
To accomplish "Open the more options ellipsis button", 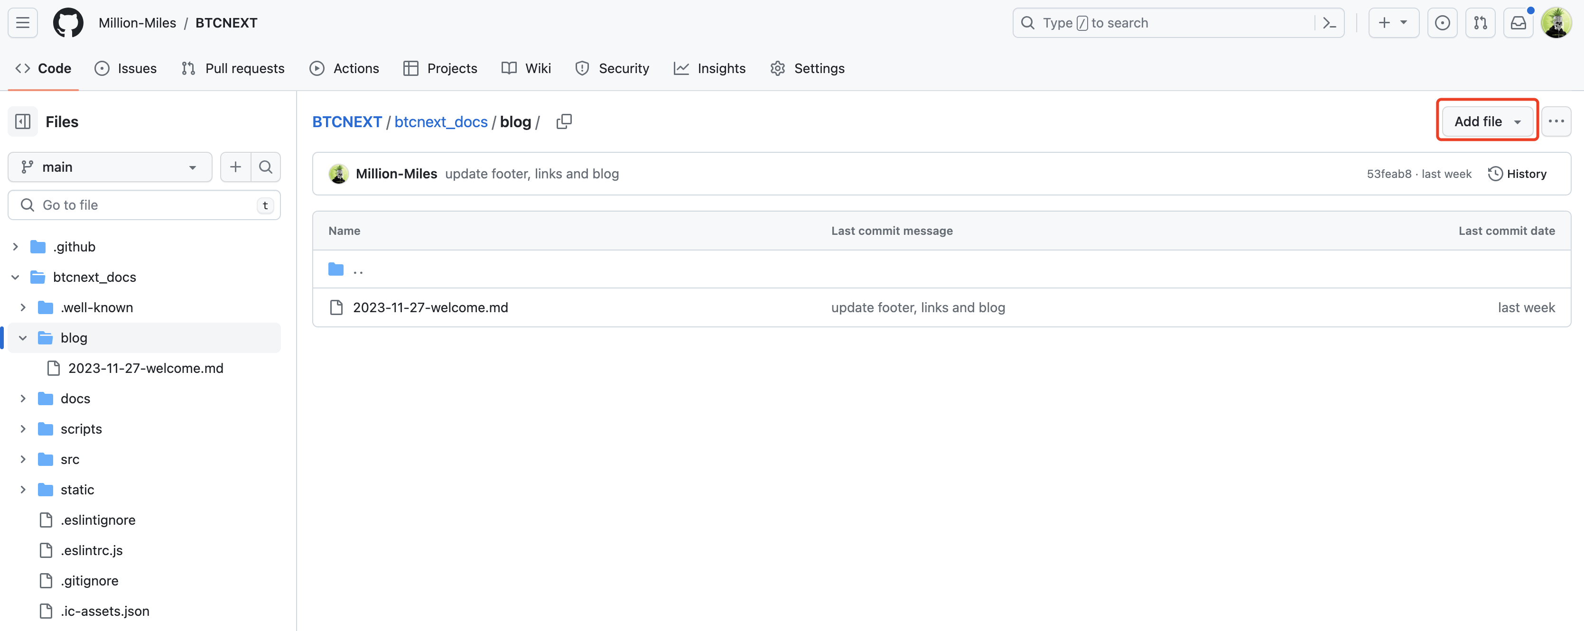I will pyautogui.click(x=1556, y=122).
